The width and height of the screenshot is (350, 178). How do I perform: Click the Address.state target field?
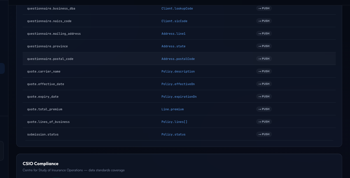(174, 46)
